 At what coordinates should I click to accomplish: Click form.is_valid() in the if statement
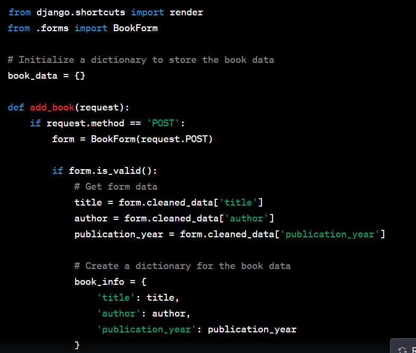(113, 171)
